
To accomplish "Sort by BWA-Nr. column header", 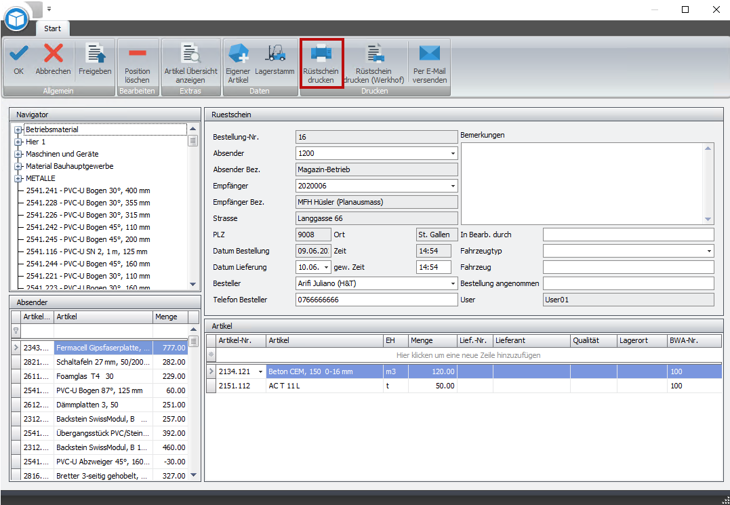I will tap(694, 341).
